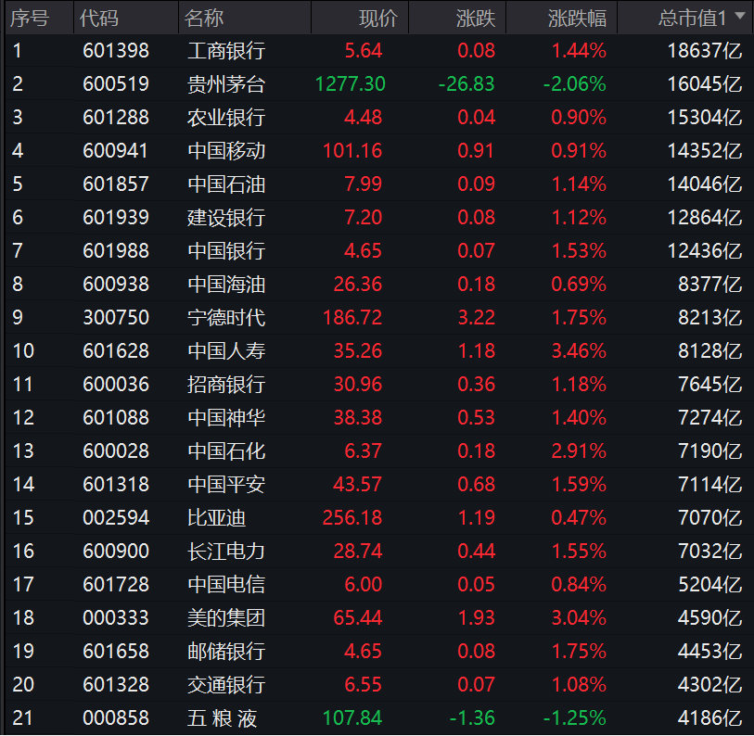Image resolution: width=754 pixels, height=736 pixels.
Task: Select stock name 中国移动
Action: (226, 150)
